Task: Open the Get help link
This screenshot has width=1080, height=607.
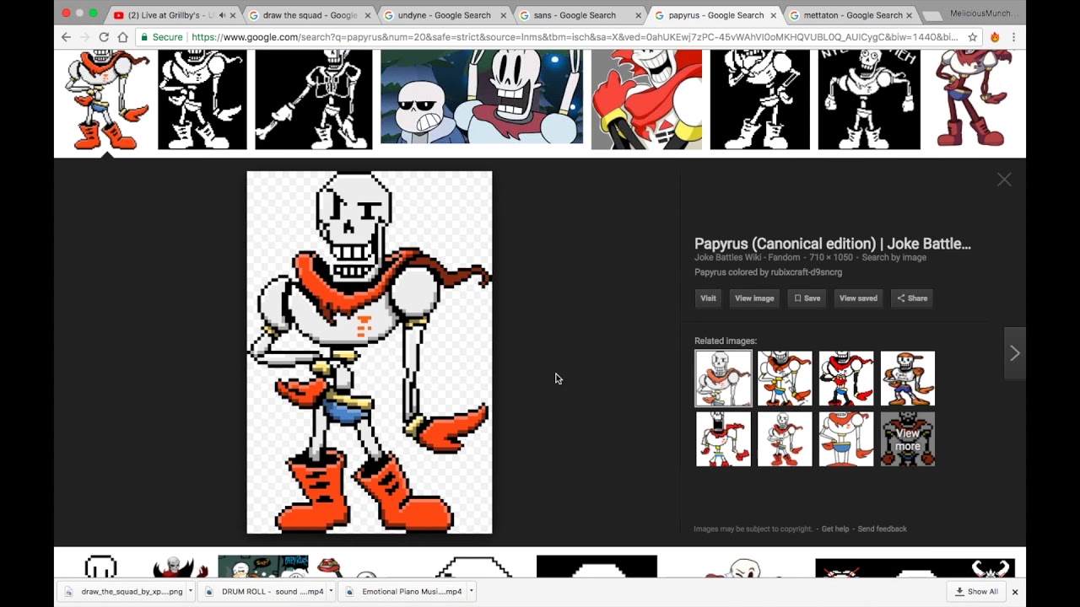Action: [835, 529]
